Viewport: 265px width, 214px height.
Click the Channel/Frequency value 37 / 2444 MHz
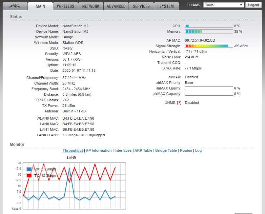(x=74, y=78)
